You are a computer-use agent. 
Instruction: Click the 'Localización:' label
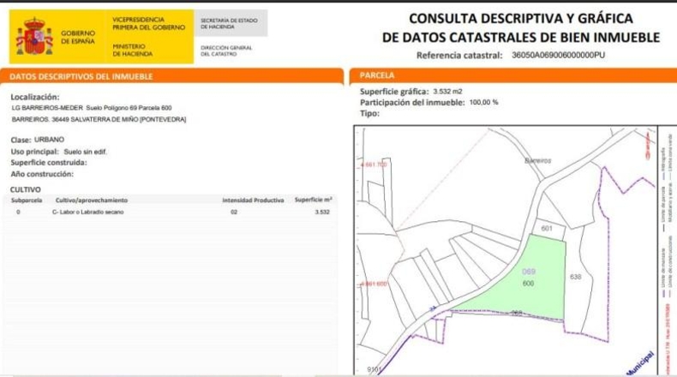(x=35, y=97)
